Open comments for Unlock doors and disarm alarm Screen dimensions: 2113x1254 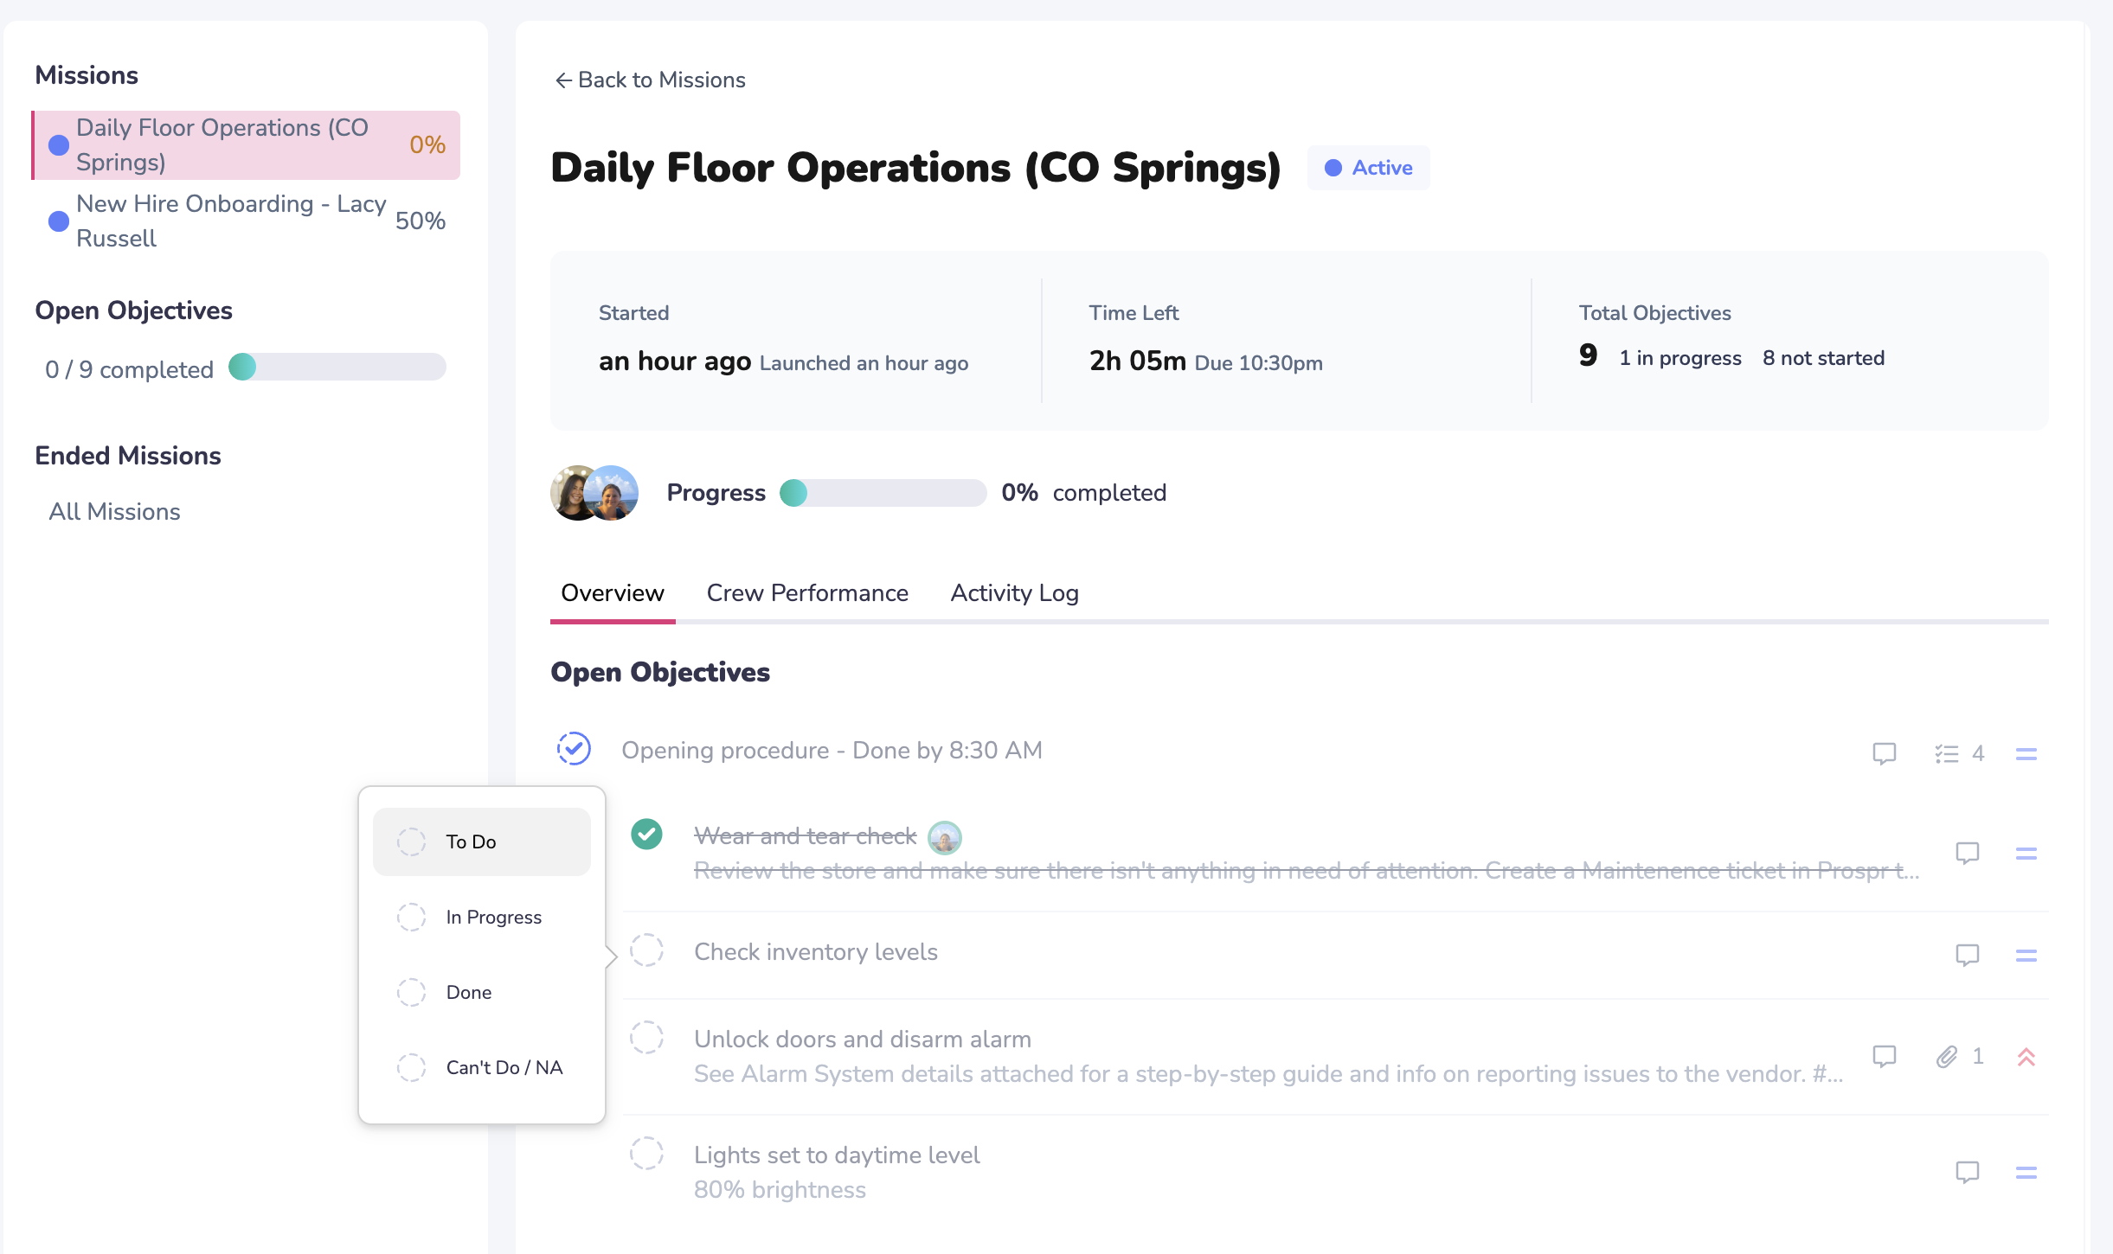point(1884,1056)
